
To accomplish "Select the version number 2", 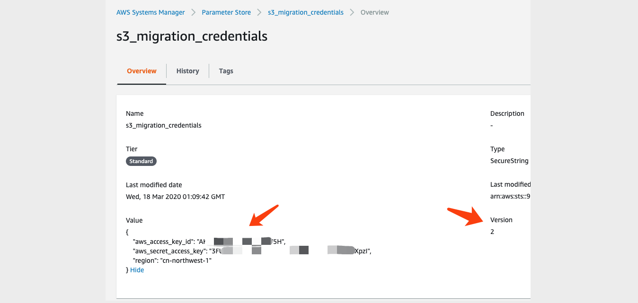I will (x=492, y=232).
